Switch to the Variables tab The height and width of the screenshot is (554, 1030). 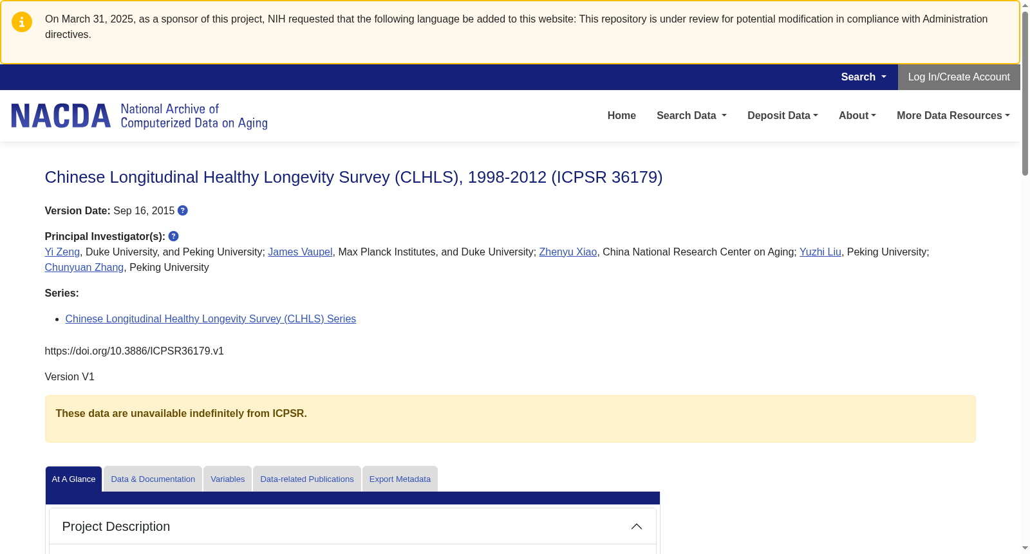click(x=228, y=479)
